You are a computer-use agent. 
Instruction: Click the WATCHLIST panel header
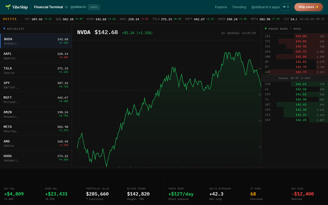coord(36,29)
